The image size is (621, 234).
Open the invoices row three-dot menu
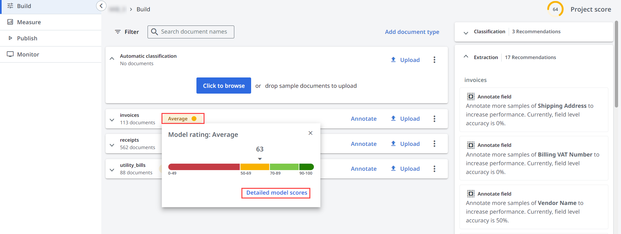434,119
